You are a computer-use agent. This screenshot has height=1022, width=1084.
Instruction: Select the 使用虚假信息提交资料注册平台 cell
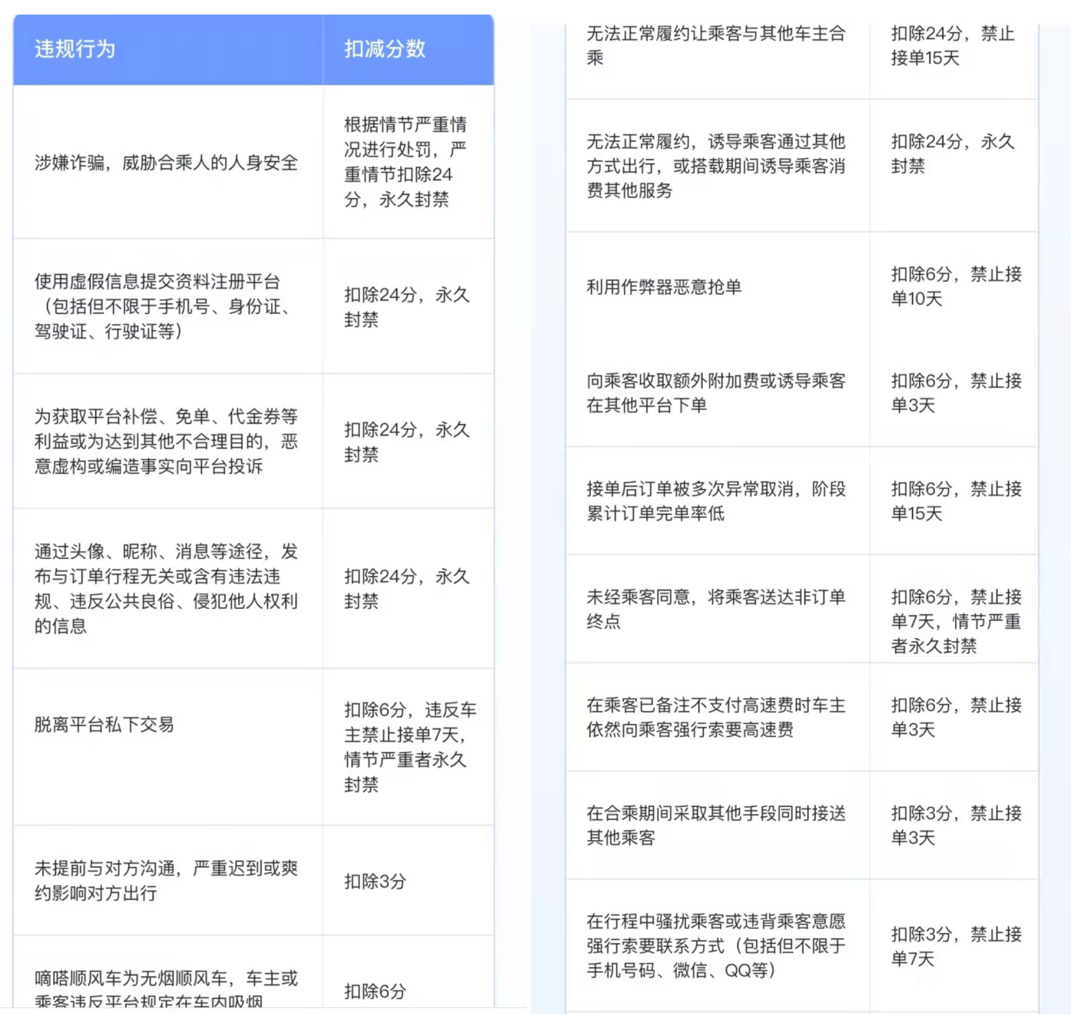168,306
